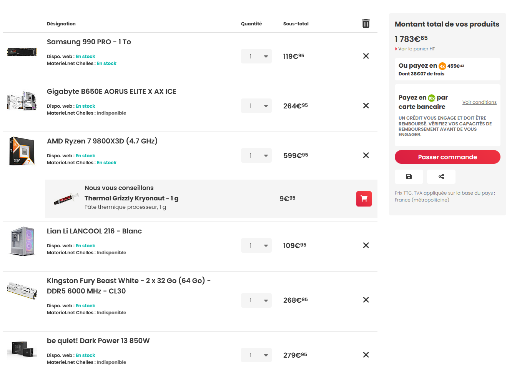Click the 10x payment badge icon
Screen dimensions: 507x390
(432, 98)
